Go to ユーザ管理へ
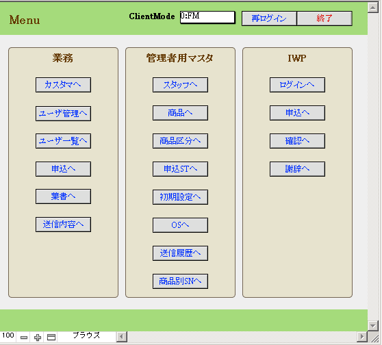382x345 pixels. point(63,114)
